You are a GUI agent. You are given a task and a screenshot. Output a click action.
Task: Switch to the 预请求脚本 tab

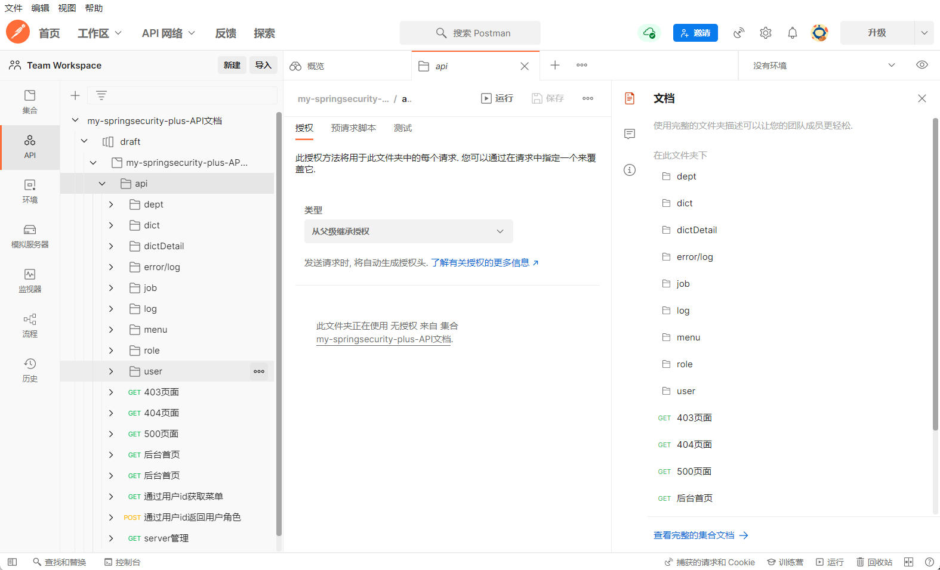(x=353, y=128)
